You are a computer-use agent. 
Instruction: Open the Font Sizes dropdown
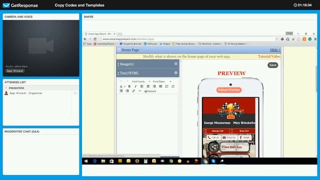coord(162,81)
